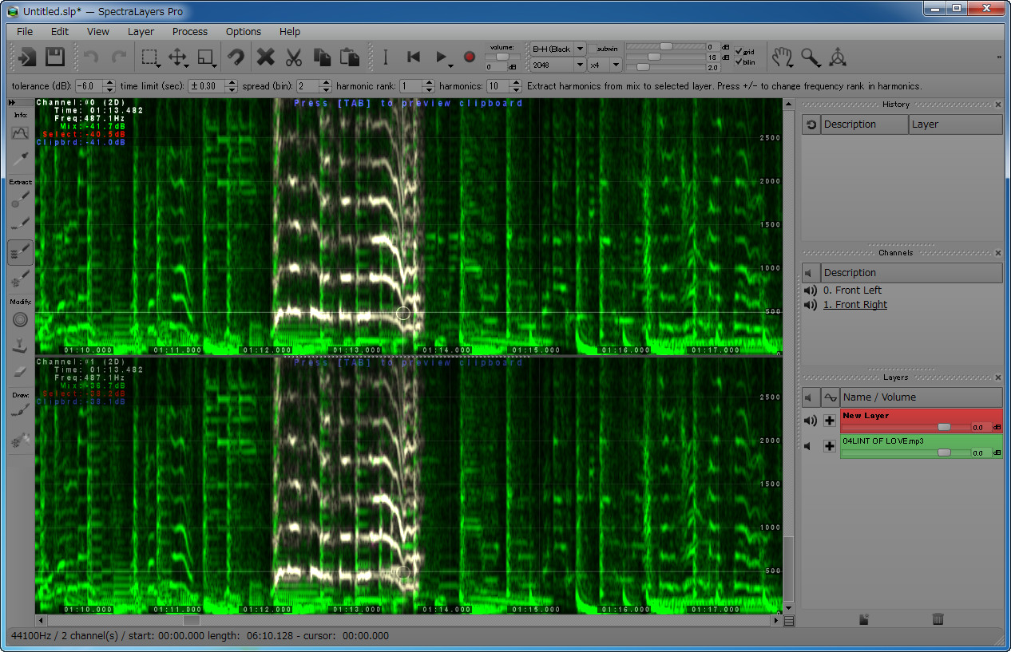Image resolution: width=1011 pixels, height=652 pixels.
Task: Click the Redo arrow icon
Action: click(x=118, y=57)
